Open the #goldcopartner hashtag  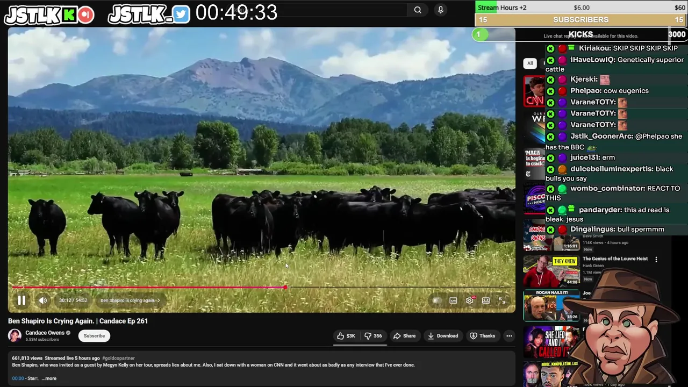[118, 358]
